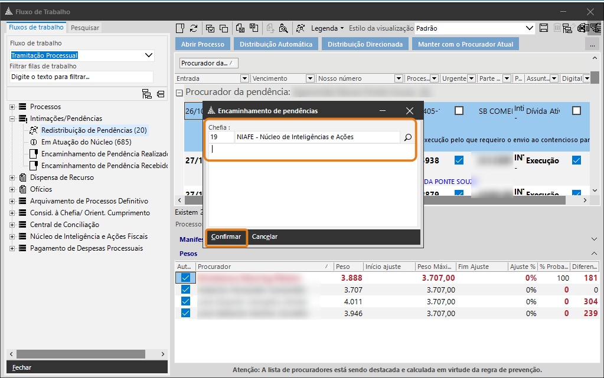Switch to the Pesquisar tab
The height and width of the screenshot is (378, 604).
85,28
